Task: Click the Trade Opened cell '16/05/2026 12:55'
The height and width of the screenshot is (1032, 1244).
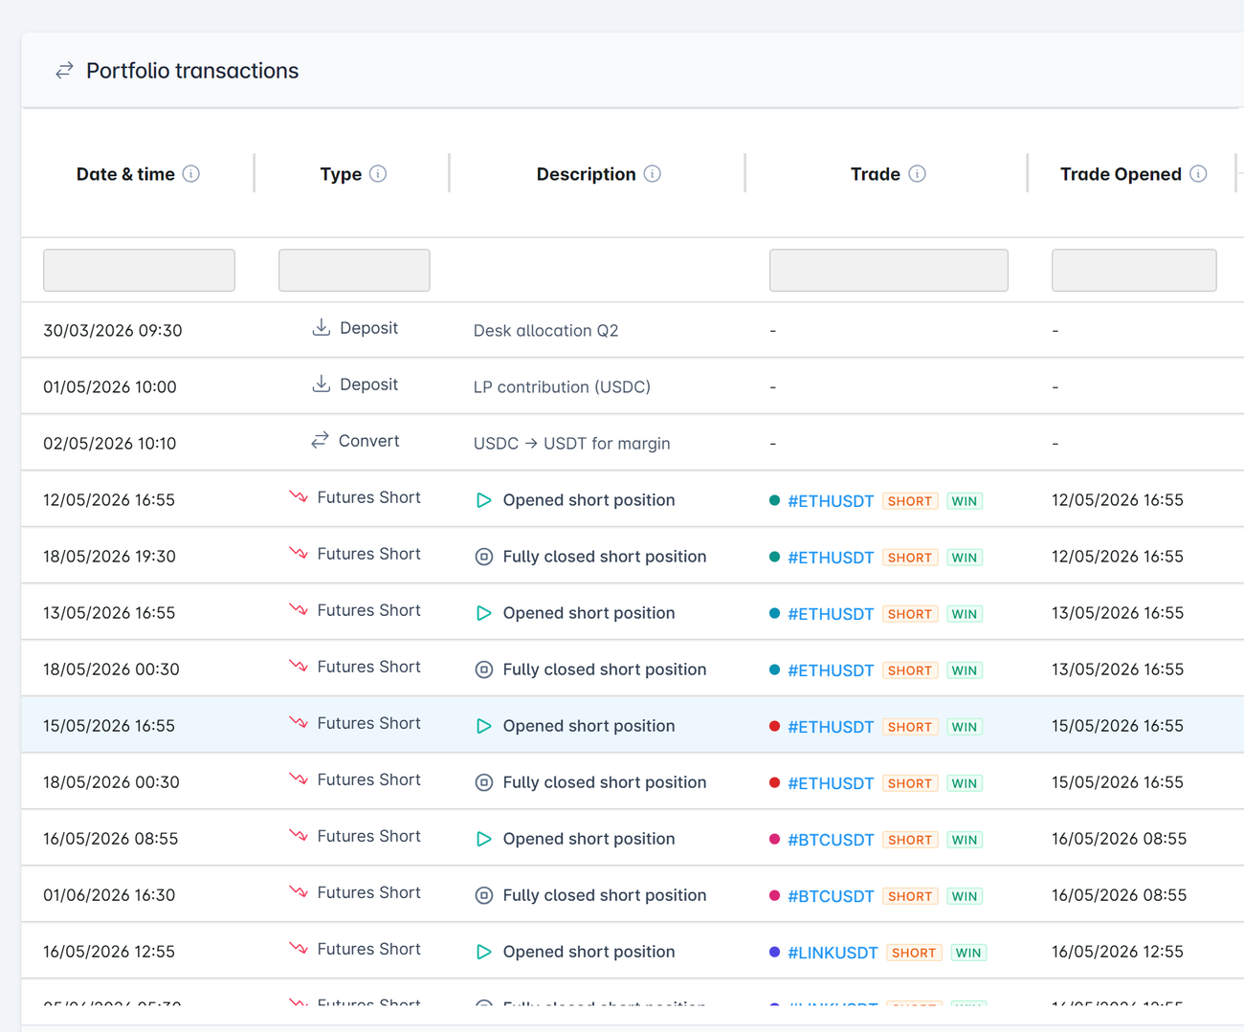Action: tap(1118, 951)
